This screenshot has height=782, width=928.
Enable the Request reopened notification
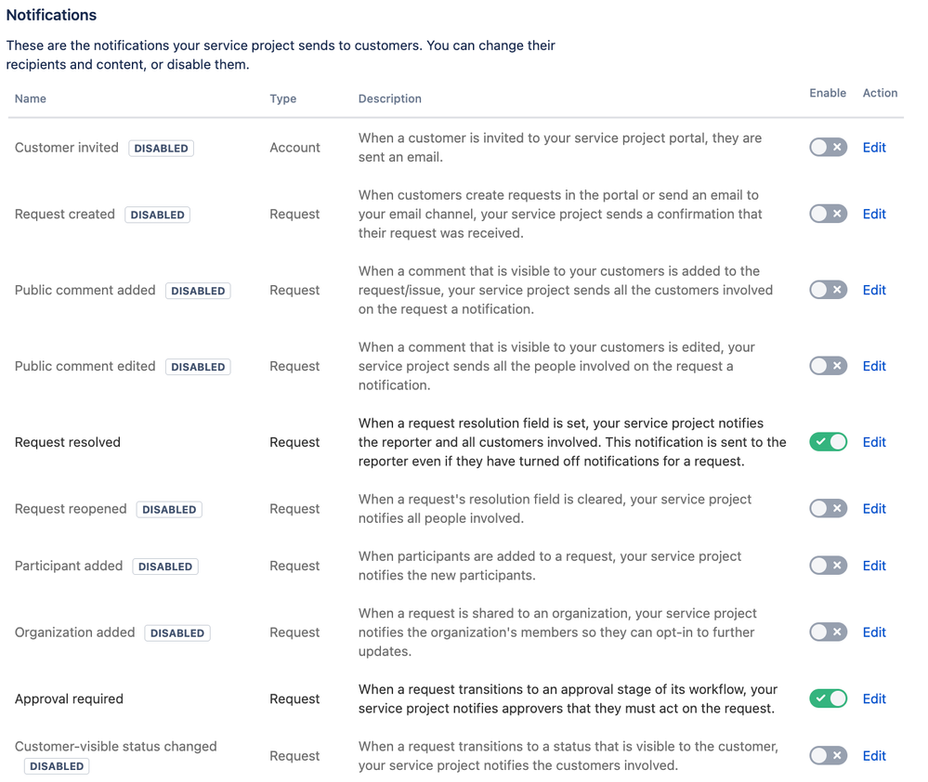(827, 508)
